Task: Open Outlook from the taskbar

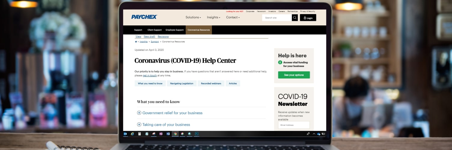Action: (125, 134)
